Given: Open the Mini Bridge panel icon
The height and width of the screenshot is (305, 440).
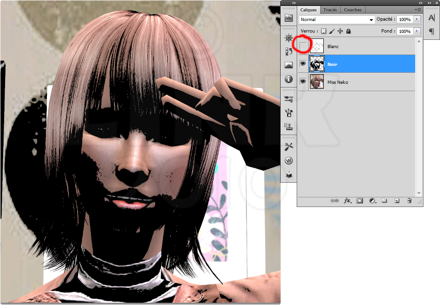Looking at the screenshot, I should pos(288,18).
